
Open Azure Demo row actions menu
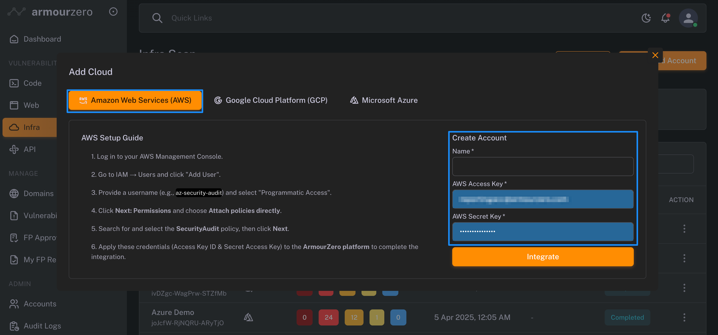[x=684, y=317]
